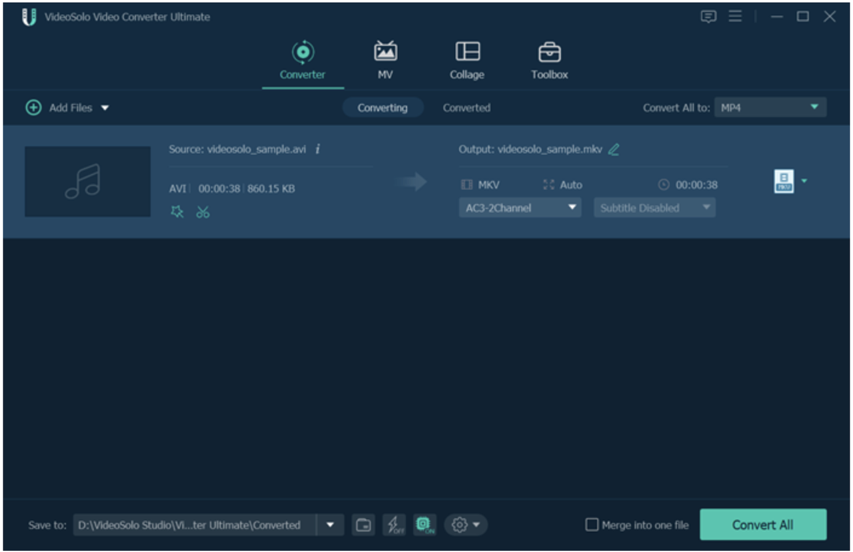Rename output file with pencil icon
Image resolution: width=853 pixels, height=552 pixels.
[x=614, y=149]
